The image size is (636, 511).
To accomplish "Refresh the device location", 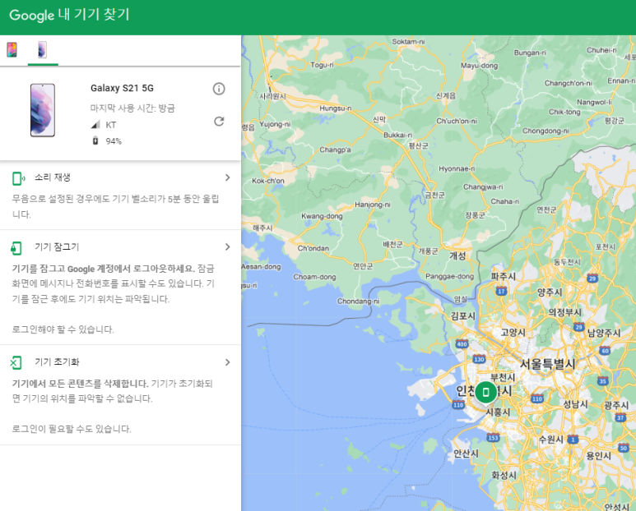I will click(x=219, y=121).
